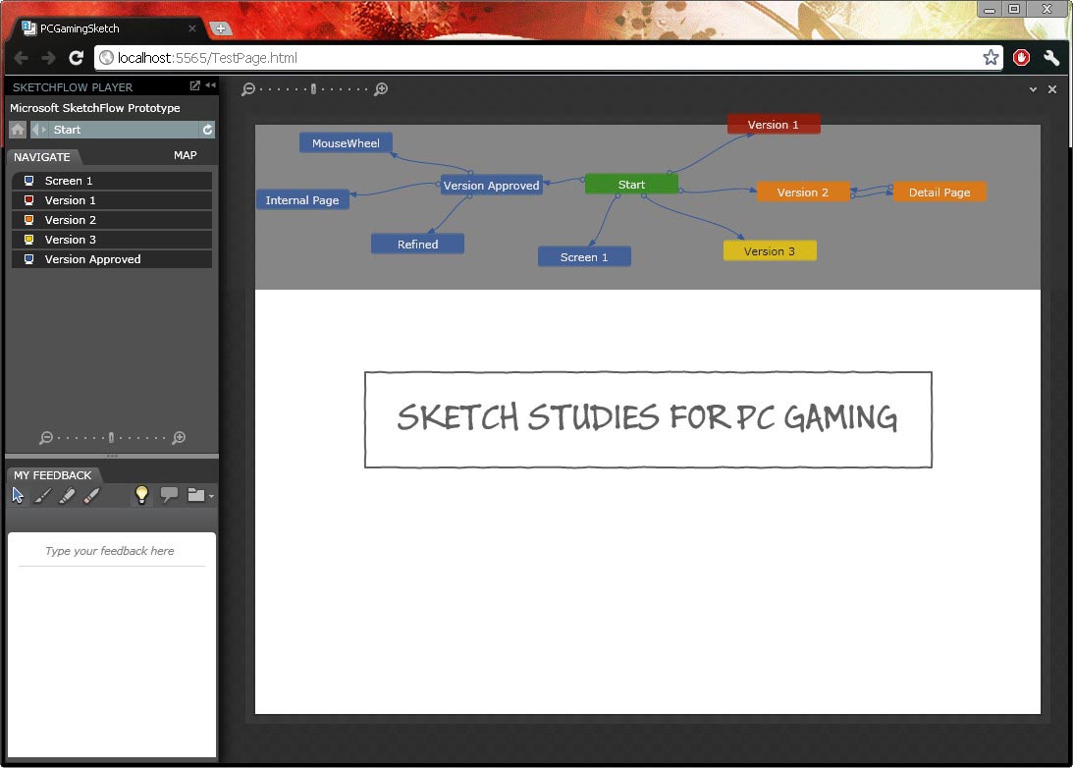Image resolution: width=1073 pixels, height=768 pixels.
Task: Reload the page in the browser
Action: (76, 58)
